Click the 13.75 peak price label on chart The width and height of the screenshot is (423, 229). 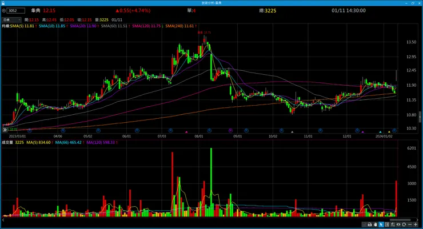click(204, 33)
